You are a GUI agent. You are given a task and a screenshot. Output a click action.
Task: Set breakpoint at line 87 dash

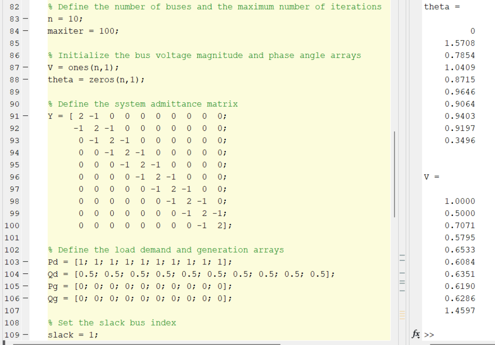tap(25, 68)
